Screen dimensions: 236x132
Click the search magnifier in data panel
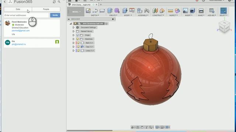point(59,2)
